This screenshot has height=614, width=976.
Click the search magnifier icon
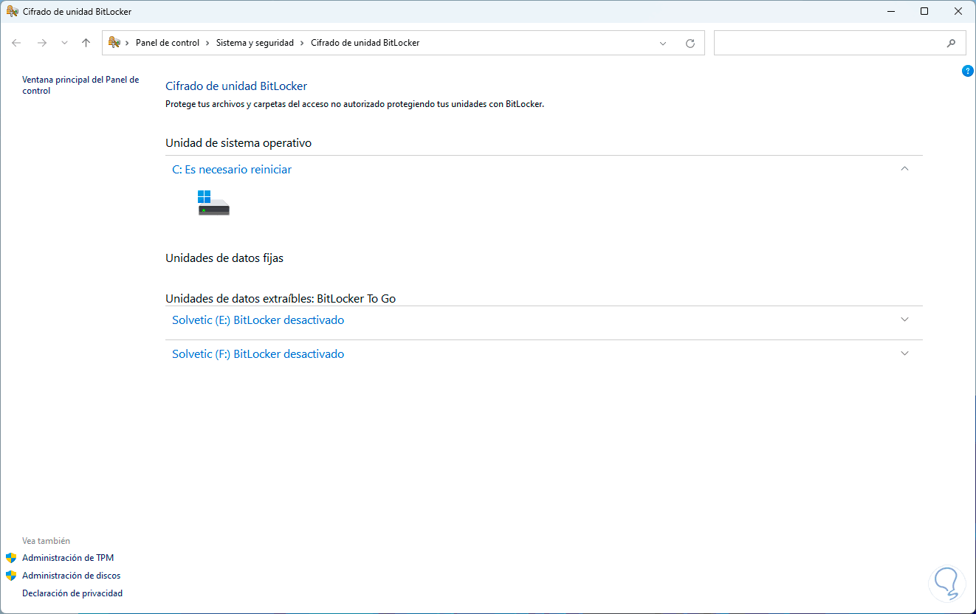tap(951, 43)
